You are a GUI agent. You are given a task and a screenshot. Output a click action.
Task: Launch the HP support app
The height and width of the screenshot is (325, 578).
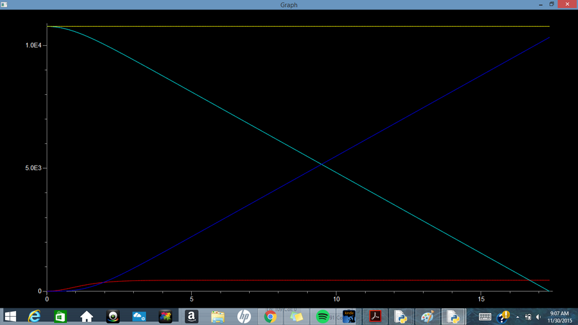244,316
